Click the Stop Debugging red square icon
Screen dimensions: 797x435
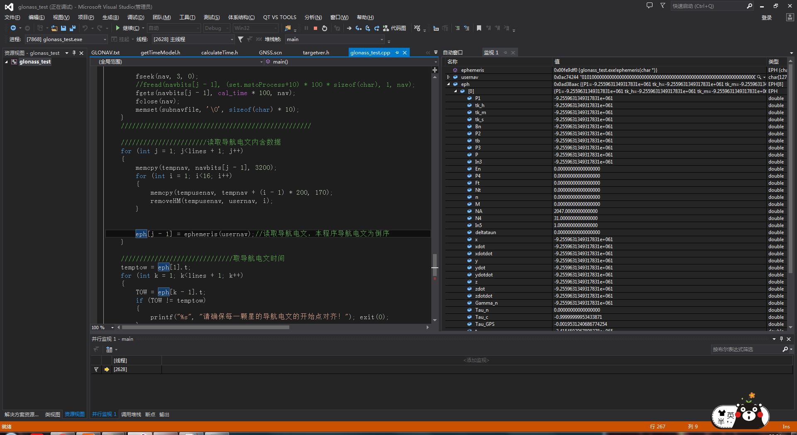pyautogui.click(x=315, y=28)
